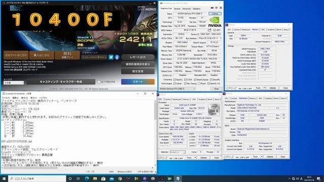Show hidden system tray icons
The image size is (324, 182).
point(289,178)
